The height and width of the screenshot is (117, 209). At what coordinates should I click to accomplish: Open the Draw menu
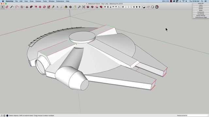32,1
